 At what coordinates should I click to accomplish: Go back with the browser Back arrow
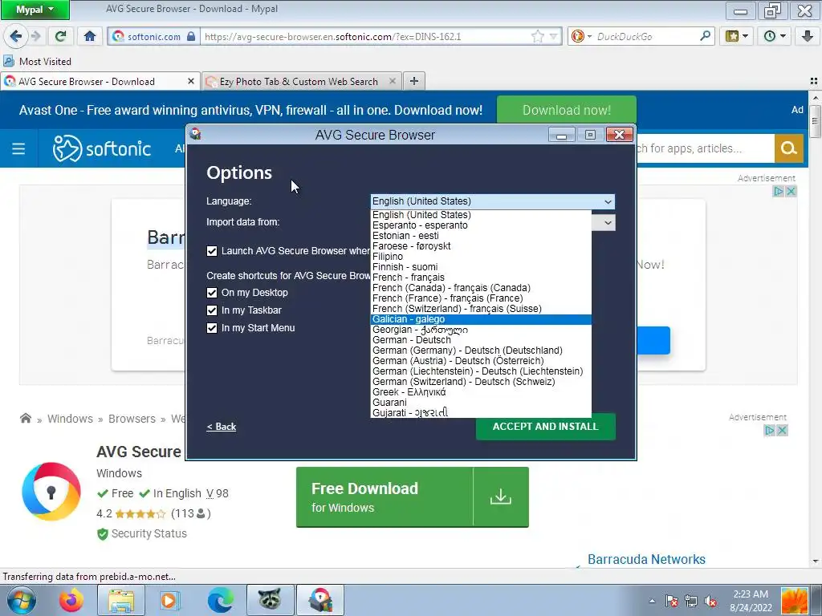[x=15, y=36]
